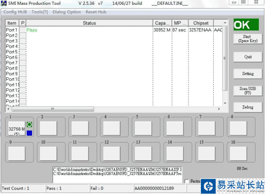Open the Setting button
The width and height of the screenshot is (265, 194).
[x=248, y=73]
